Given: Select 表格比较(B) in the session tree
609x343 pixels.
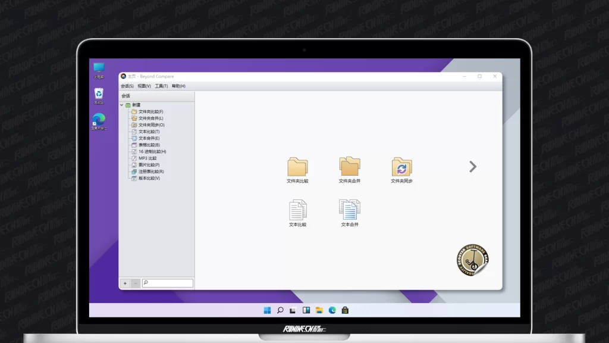Looking at the screenshot, I should point(149,145).
